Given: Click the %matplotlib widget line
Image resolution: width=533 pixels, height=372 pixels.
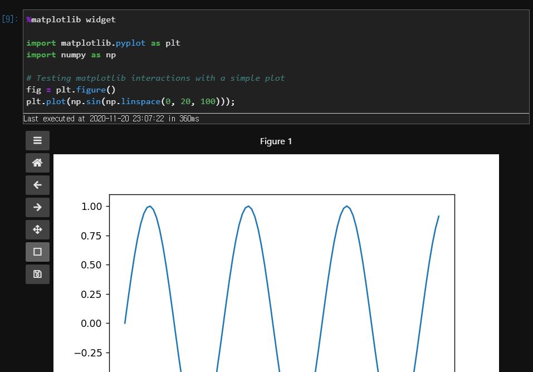Looking at the screenshot, I should click(x=71, y=19).
